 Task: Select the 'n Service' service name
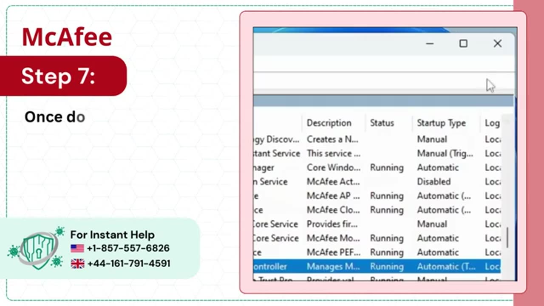pos(271,181)
